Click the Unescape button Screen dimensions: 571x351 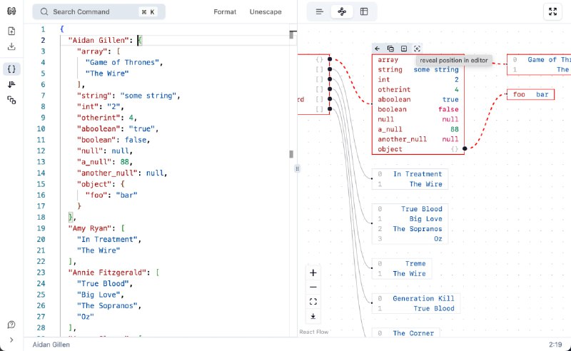coord(266,11)
